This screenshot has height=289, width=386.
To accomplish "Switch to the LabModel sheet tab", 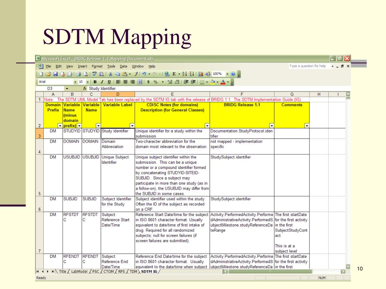I will tap(79, 272).
